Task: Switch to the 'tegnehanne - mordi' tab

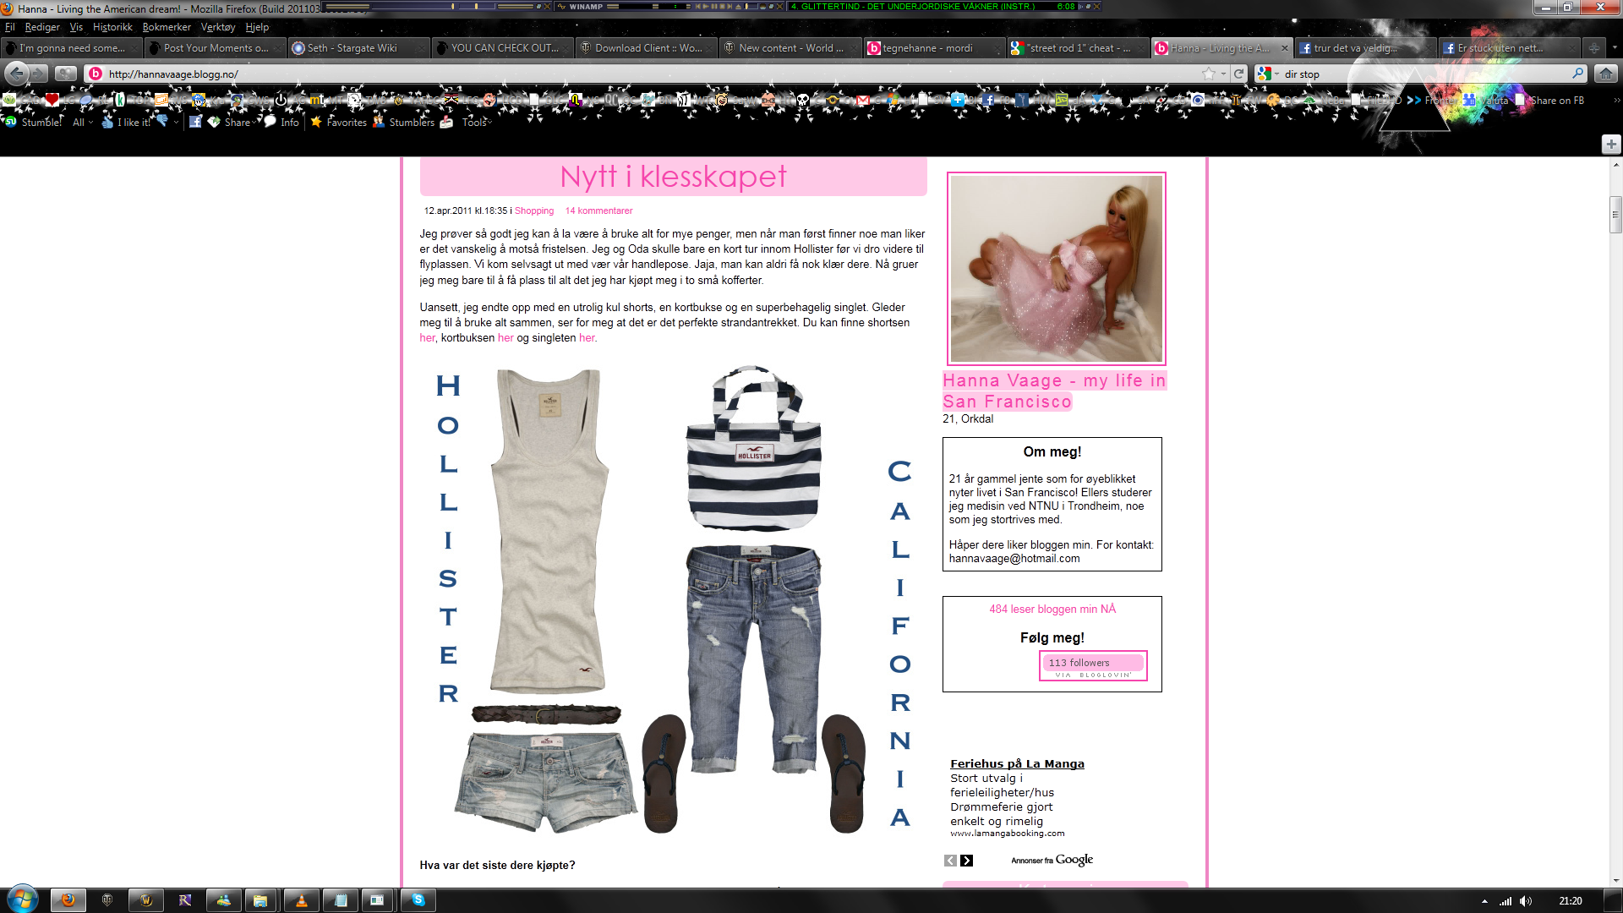Action: (x=933, y=48)
